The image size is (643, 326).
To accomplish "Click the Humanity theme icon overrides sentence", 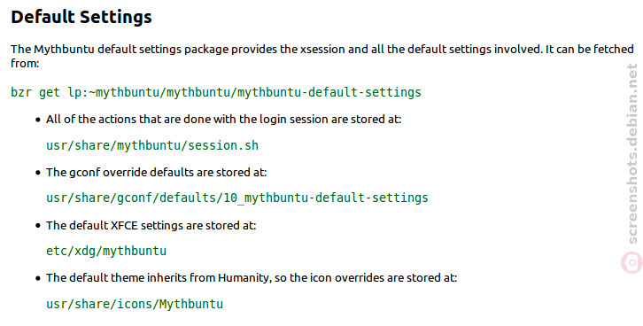I will [x=252, y=278].
